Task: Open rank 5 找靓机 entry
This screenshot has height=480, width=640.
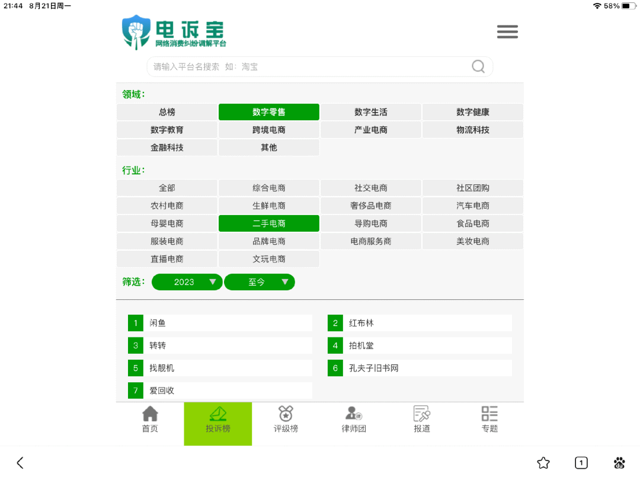Action: click(220, 368)
